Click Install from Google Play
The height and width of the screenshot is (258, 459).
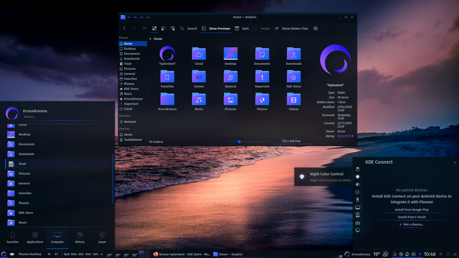point(411,210)
